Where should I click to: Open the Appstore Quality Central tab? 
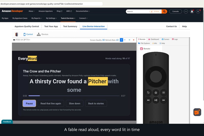coord(27,26)
